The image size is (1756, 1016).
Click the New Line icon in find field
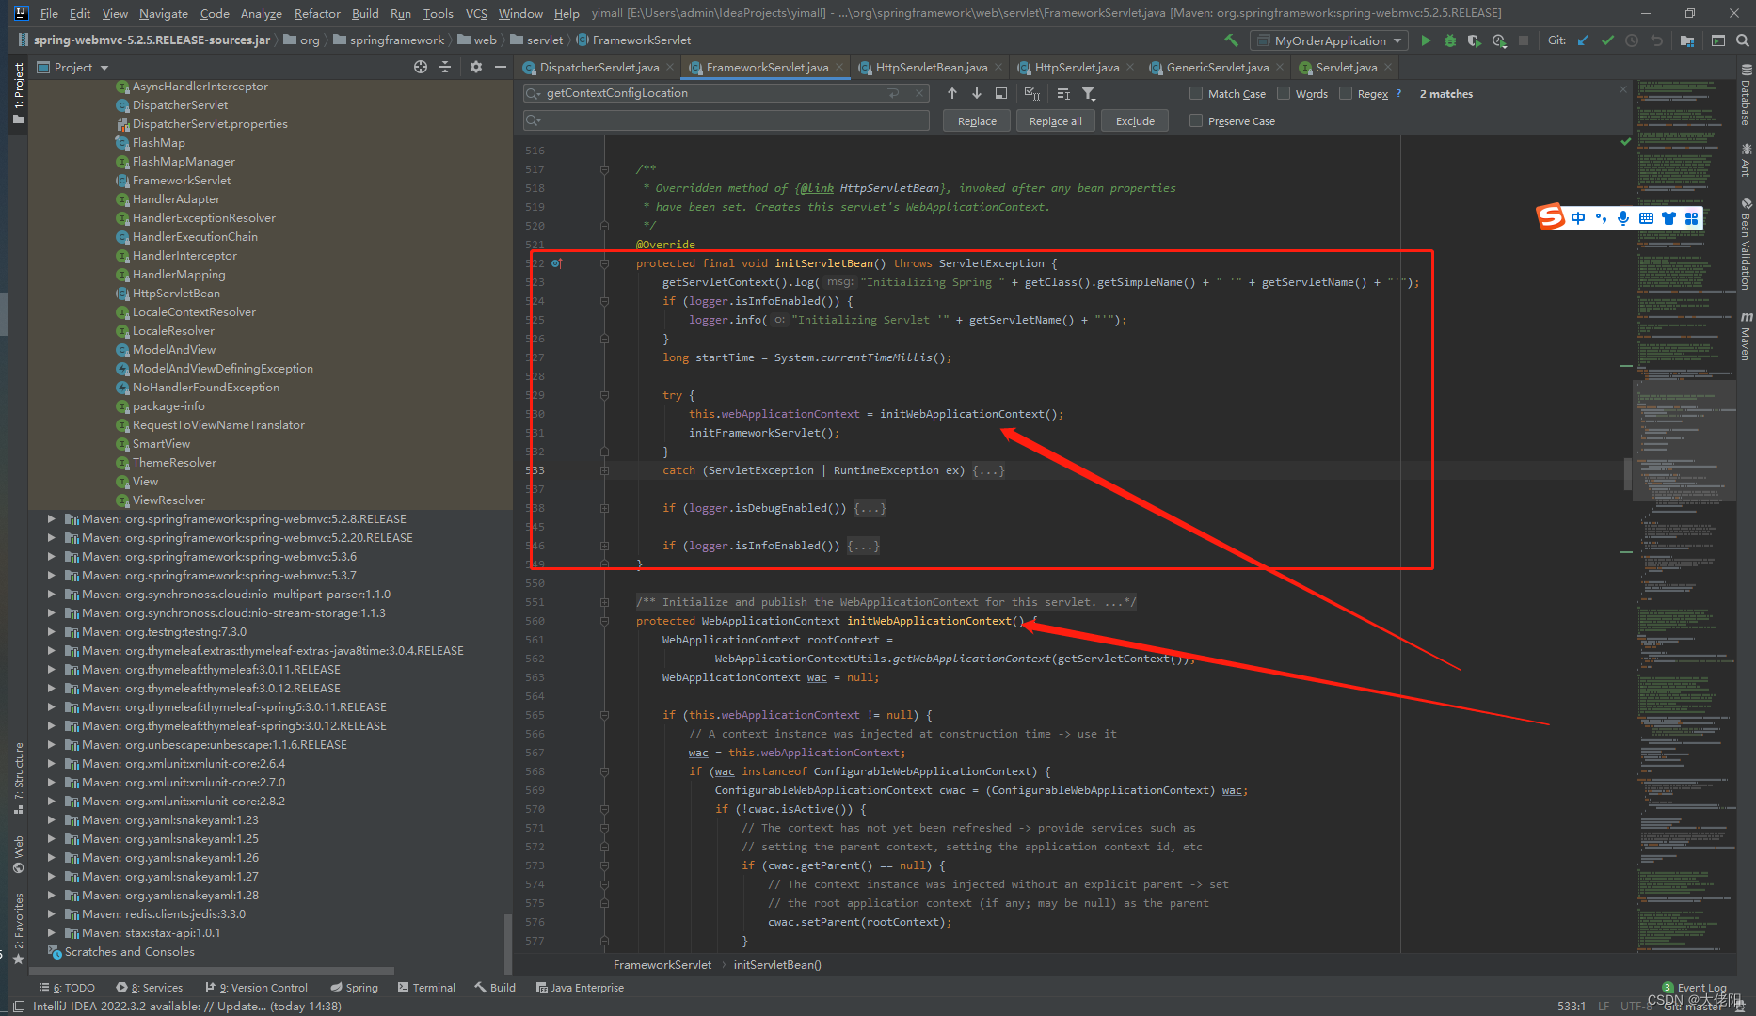[893, 93]
